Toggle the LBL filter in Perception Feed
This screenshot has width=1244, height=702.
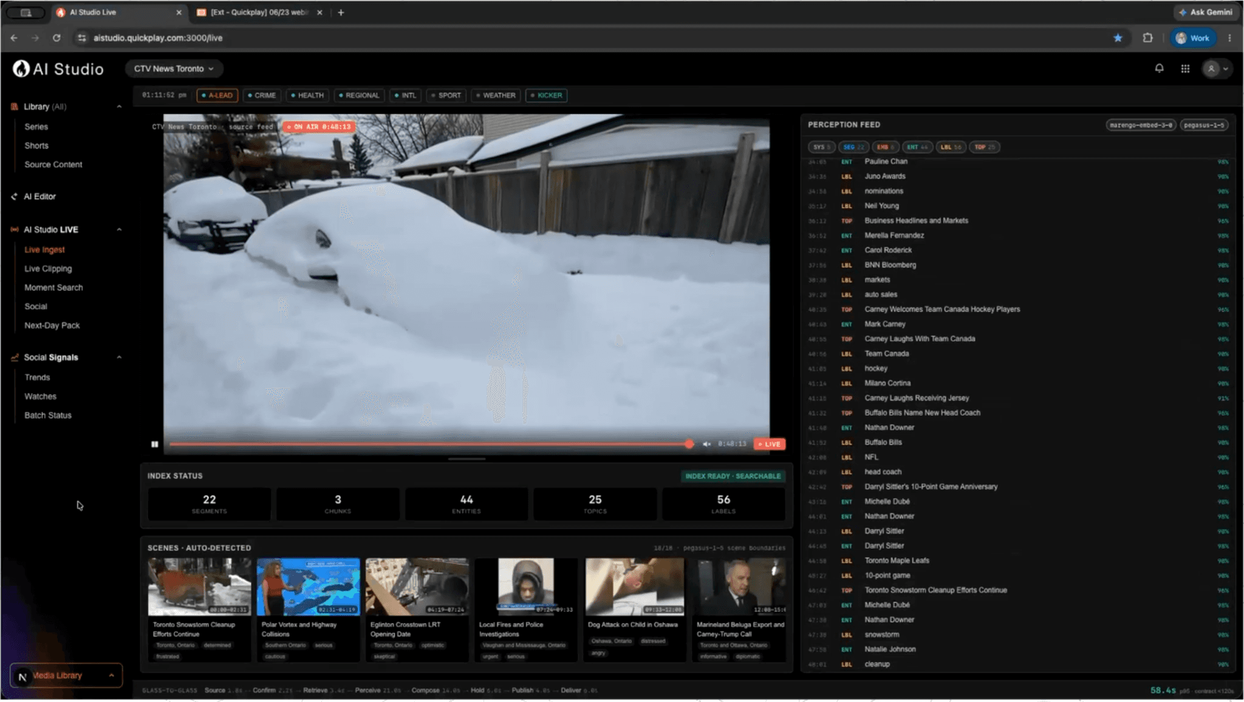pyautogui.click(x=951, y=147)
